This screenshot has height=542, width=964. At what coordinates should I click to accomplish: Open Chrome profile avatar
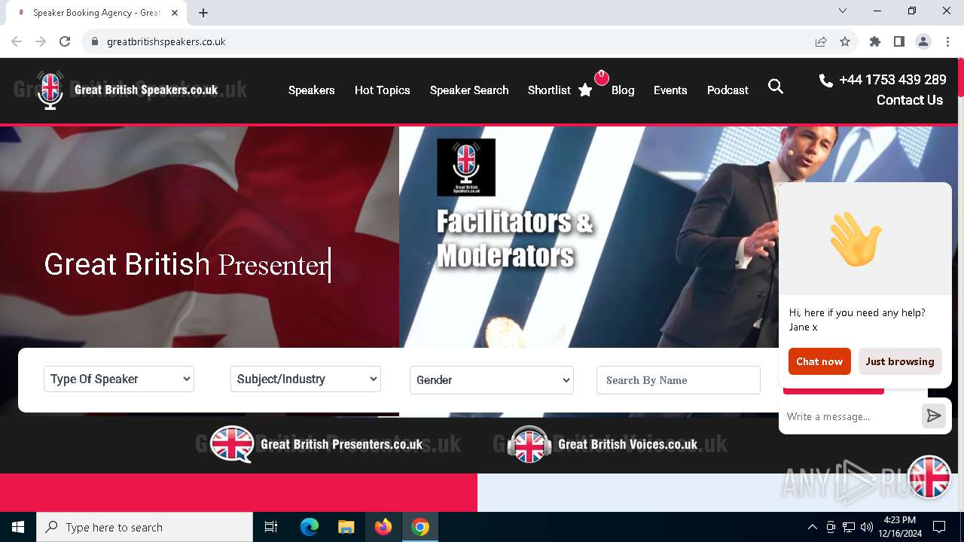tap(923, 41)
